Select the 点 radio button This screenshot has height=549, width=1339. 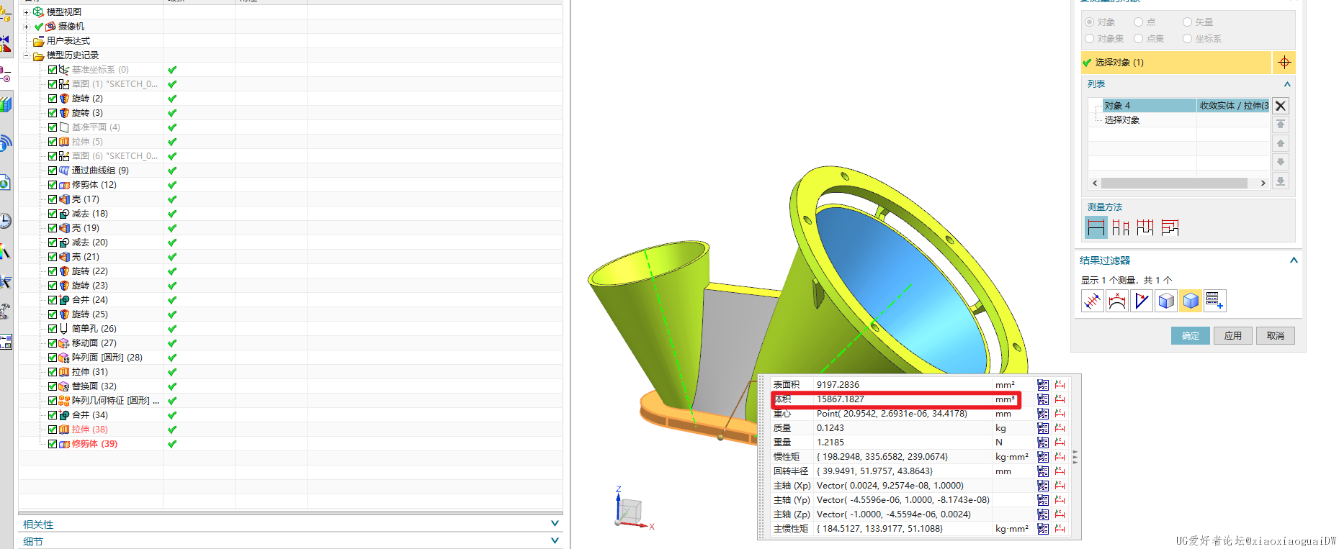click(1138, 22)
